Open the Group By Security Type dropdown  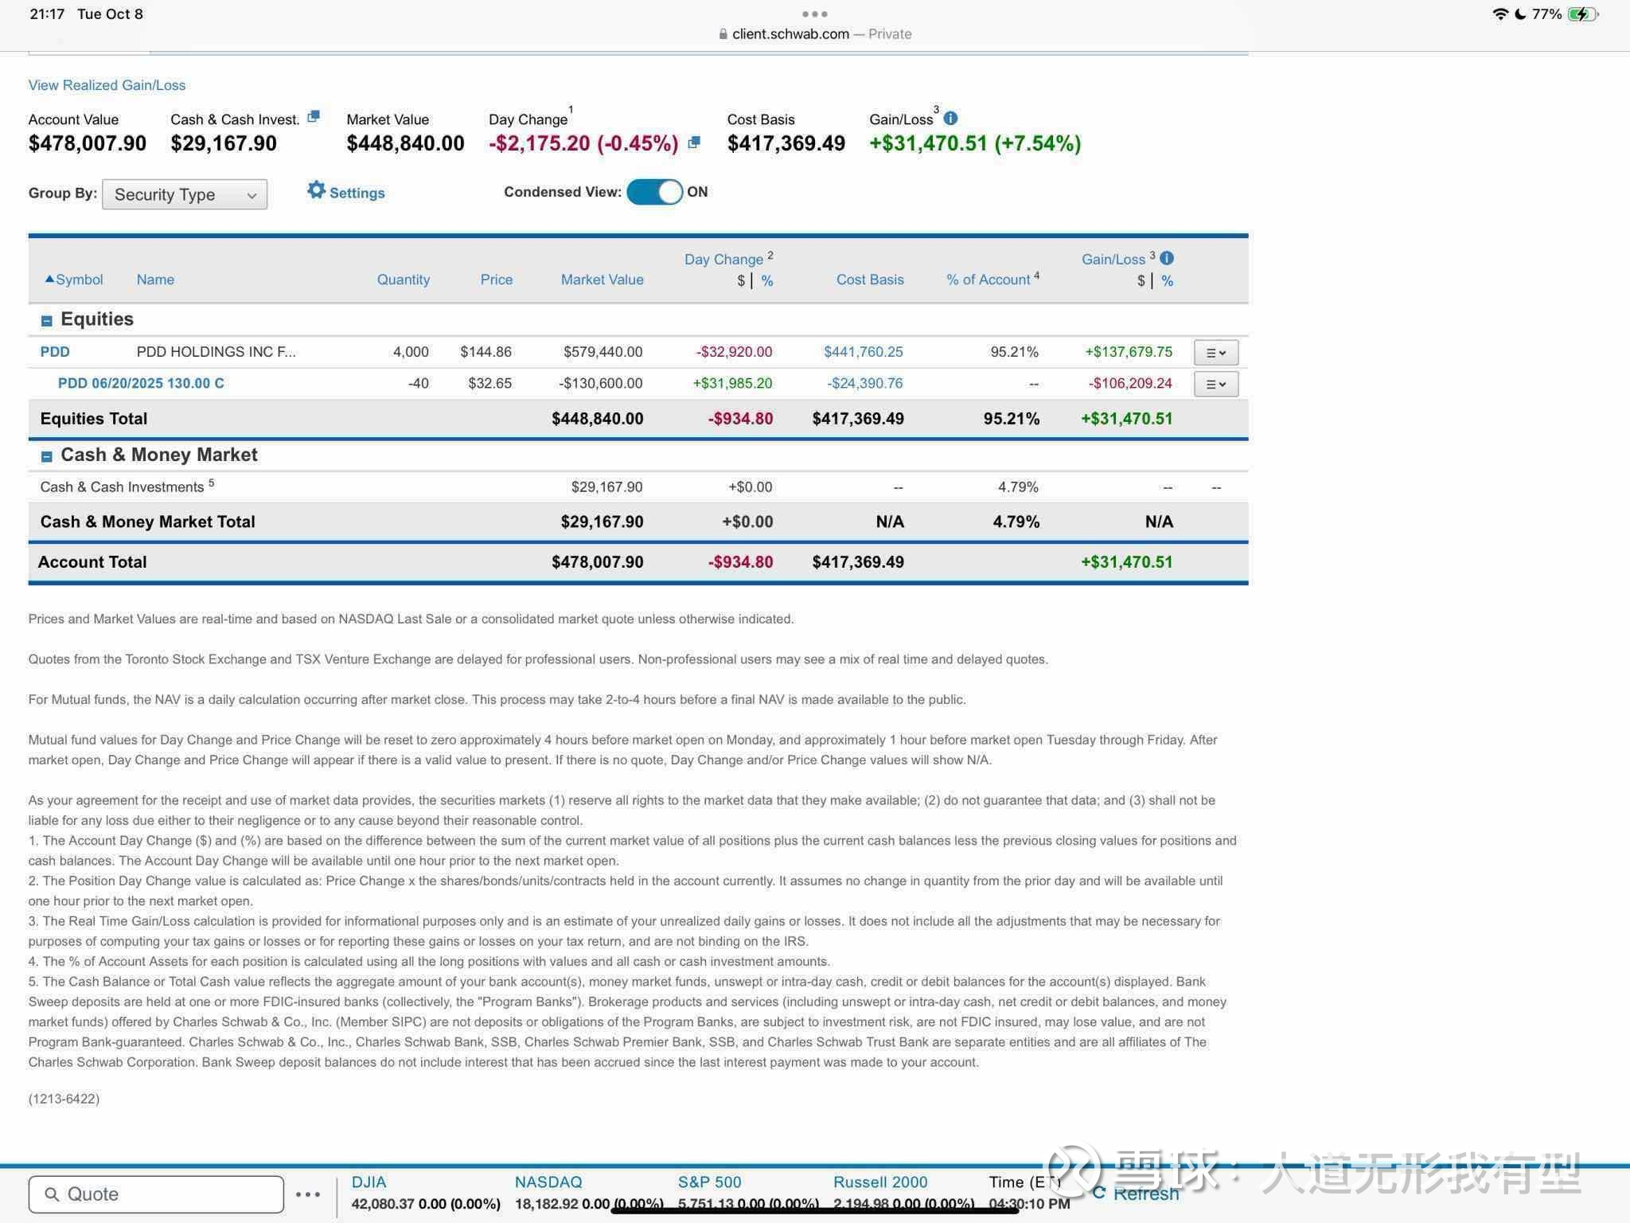point(185,194)
